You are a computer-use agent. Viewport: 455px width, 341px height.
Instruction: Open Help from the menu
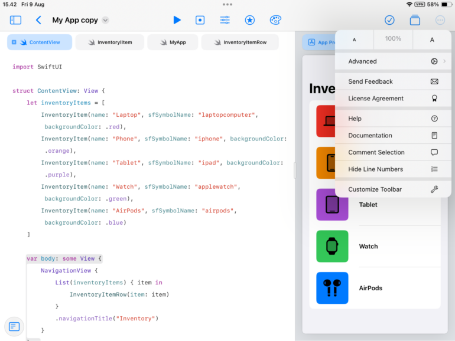click(393, 119)
